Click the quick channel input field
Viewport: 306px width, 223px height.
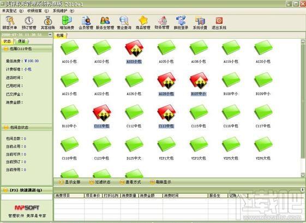tap(27, 197)
